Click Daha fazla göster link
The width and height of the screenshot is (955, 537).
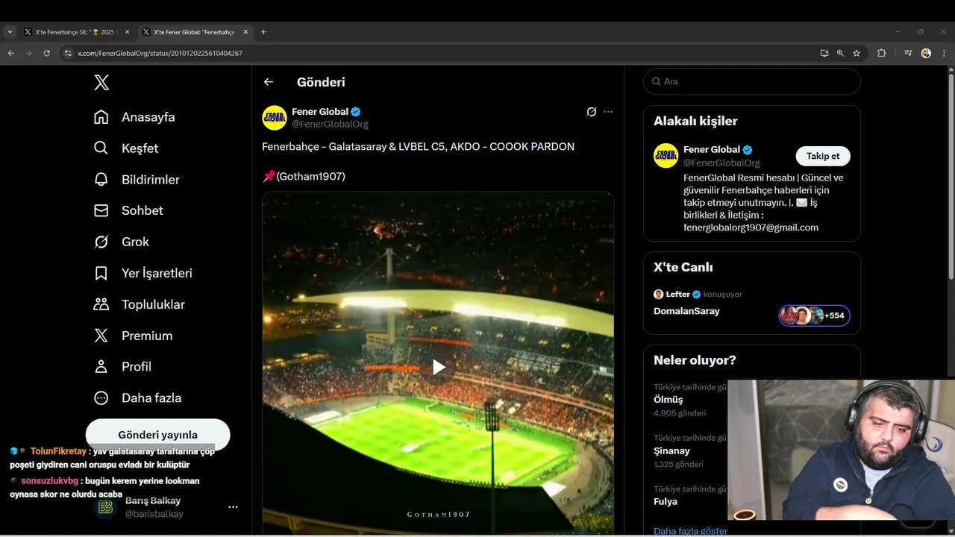coord(690,531)
